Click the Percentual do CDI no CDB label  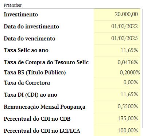click(x=37, y=119)
